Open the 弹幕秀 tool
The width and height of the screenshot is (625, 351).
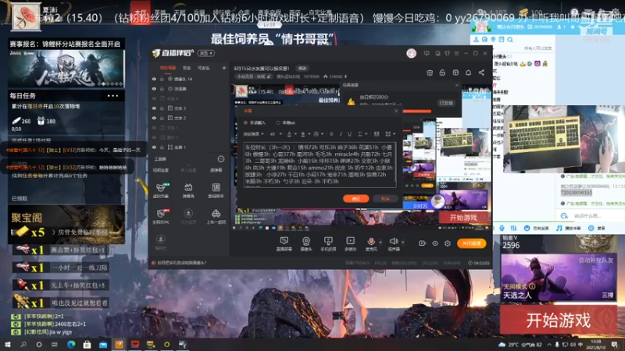pyautogui.click(x=188, y=190)
